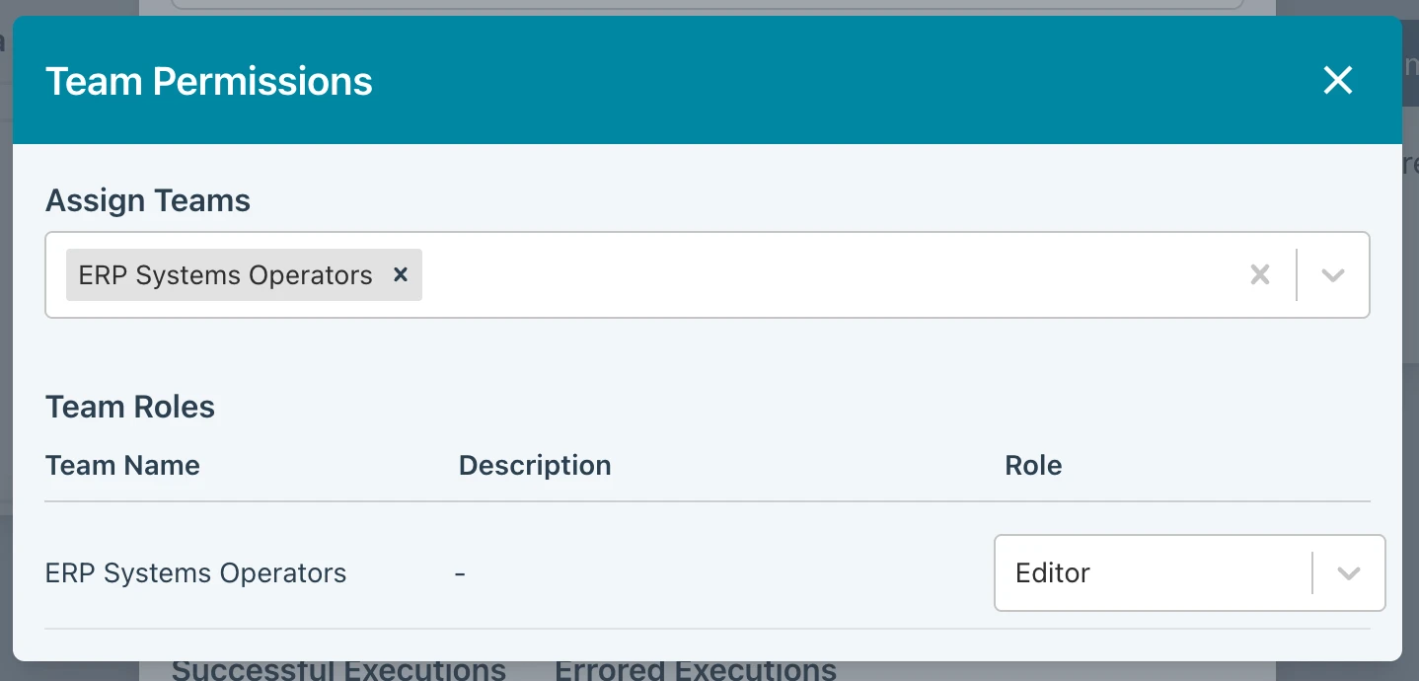Expand the Assign Teams dropdown arrow
The height and width of the screenshot is (681, 1419).
(x=1333, y=275)
